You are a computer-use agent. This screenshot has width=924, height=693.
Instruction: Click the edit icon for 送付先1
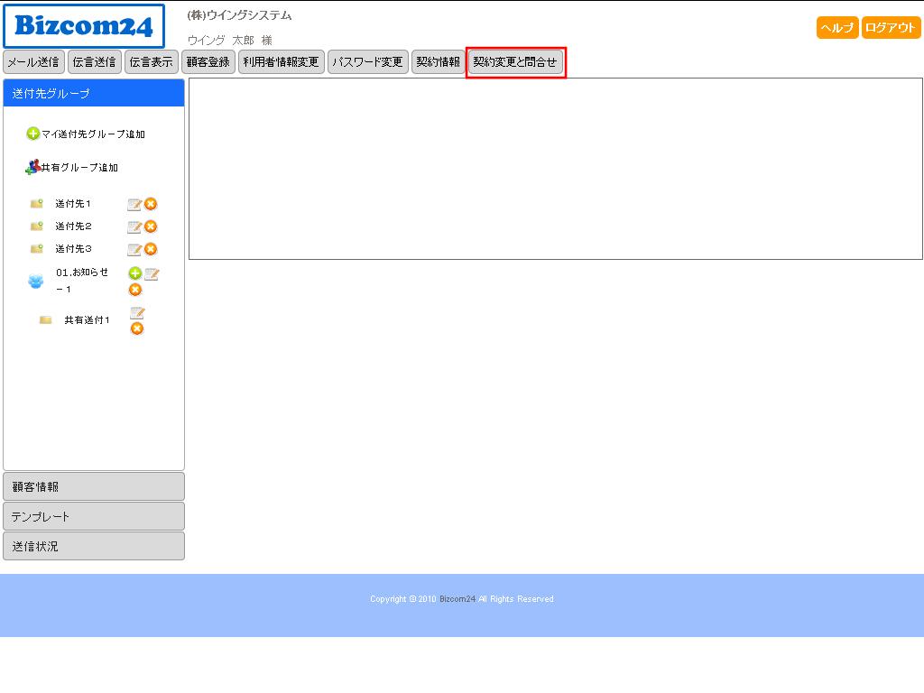coord(134,204)
